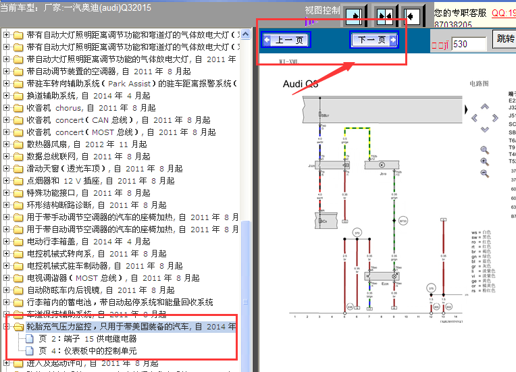Select 轮胎充气压力监控 tree entry
This screenshot has width=516, height=372.
[131, 327]
